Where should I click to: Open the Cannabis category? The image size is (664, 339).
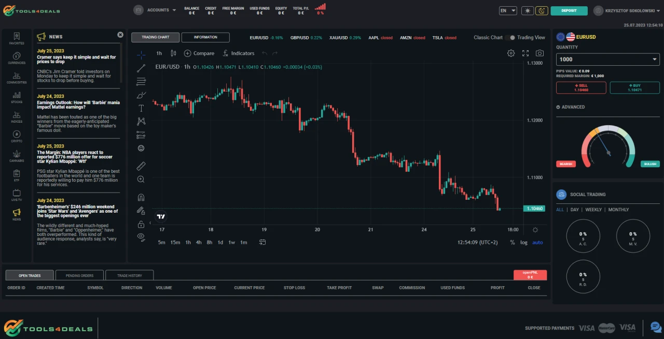pos(17,156)
